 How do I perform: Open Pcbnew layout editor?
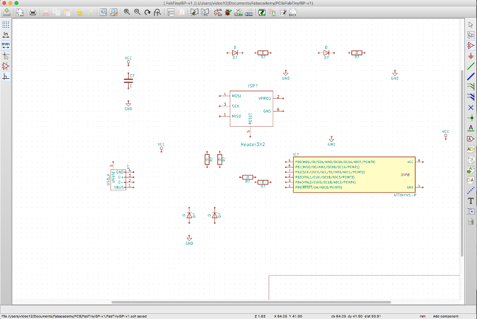[x=283, y=12]
